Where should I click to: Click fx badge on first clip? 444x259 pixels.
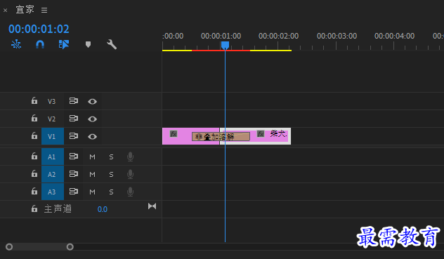[x=174, y=134]
